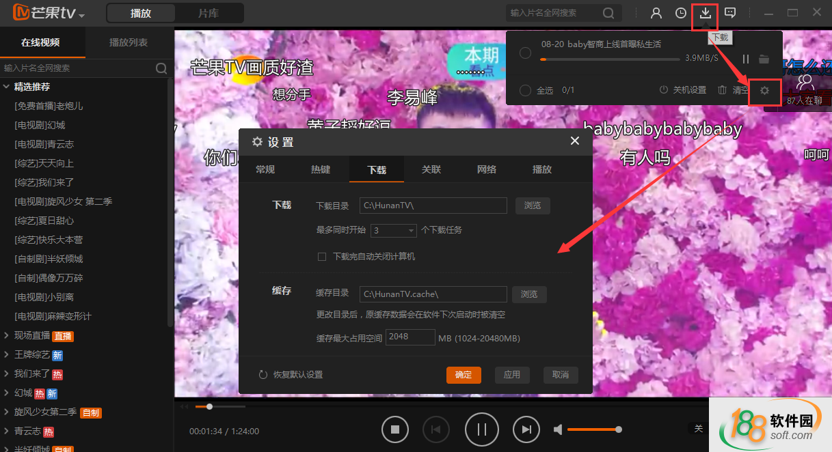
Task: Pause the downloading baby episode task
Action: tap(746, 59)
